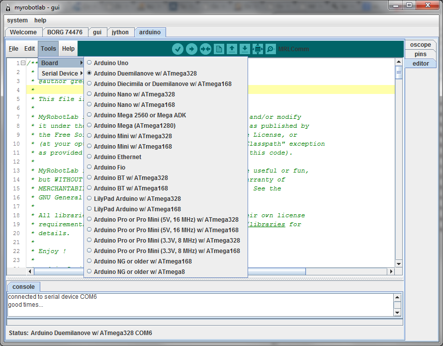443x346 pixels.
Task: Click the editor horizontal scrollbar left arrow
Action: click(30, 271)
